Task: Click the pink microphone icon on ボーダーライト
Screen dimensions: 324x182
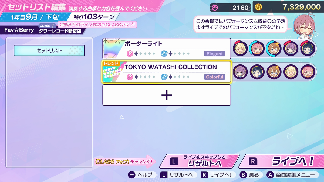Action: coord(130,54)
